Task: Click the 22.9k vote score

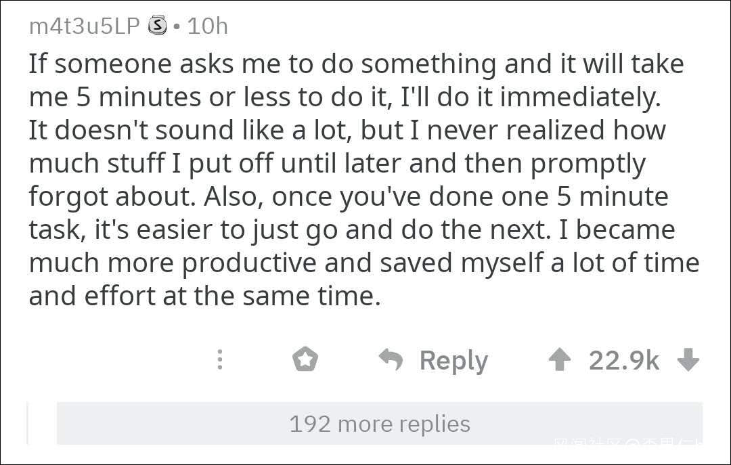Action: [623, 360]
